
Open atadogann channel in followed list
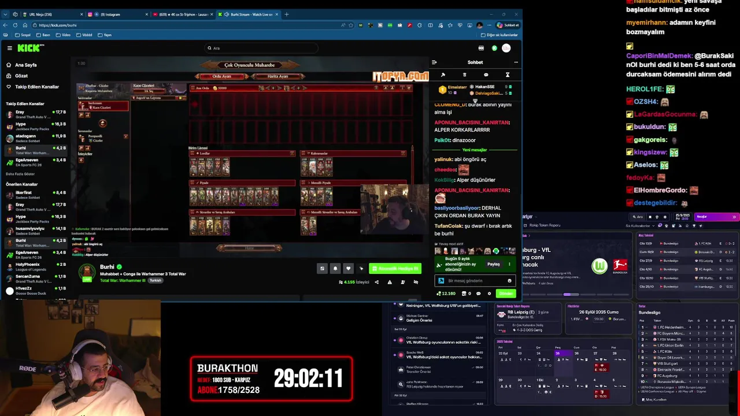36,138
